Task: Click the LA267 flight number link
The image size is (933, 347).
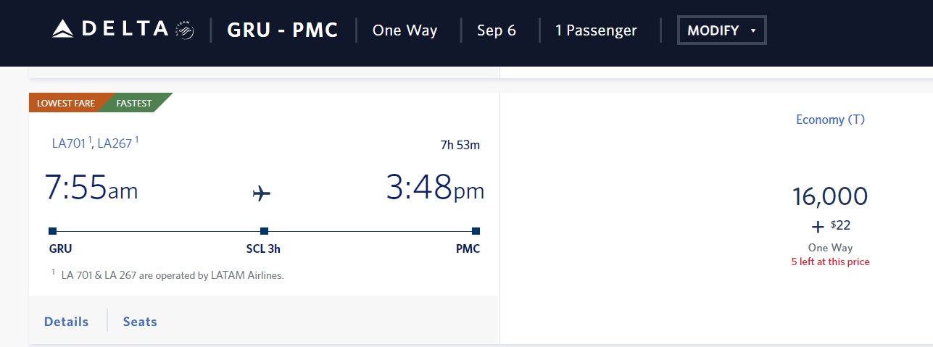Action: click(117, 143)
